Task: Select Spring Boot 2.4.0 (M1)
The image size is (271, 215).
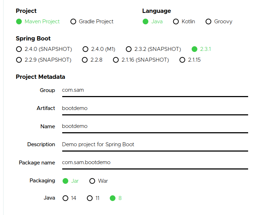Action: [x=85, y=49]
